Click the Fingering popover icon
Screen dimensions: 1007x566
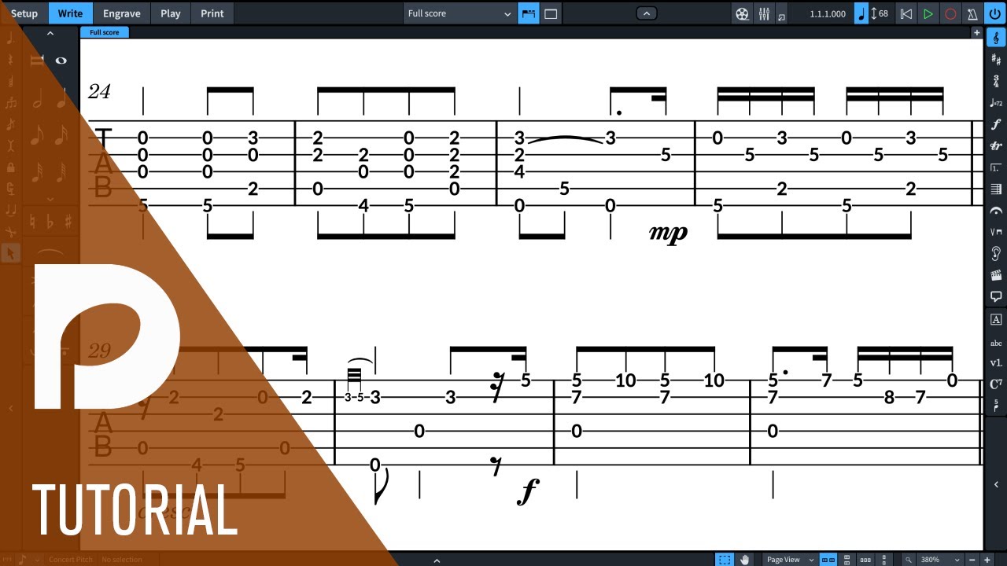(996, 406)
